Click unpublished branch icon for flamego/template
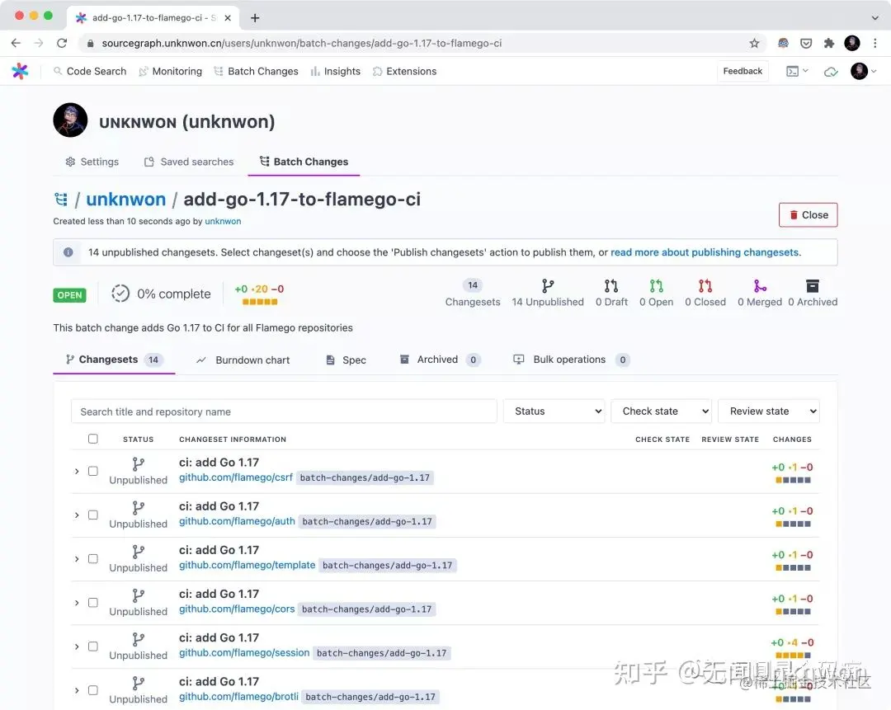891x710 pixels. click(138, 552)
